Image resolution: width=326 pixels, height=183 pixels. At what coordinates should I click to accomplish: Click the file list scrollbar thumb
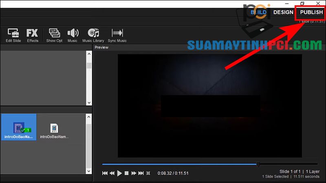(89, 146)
